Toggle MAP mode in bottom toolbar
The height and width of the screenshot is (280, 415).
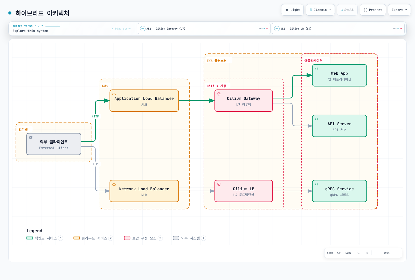click(x=339, y=253)
